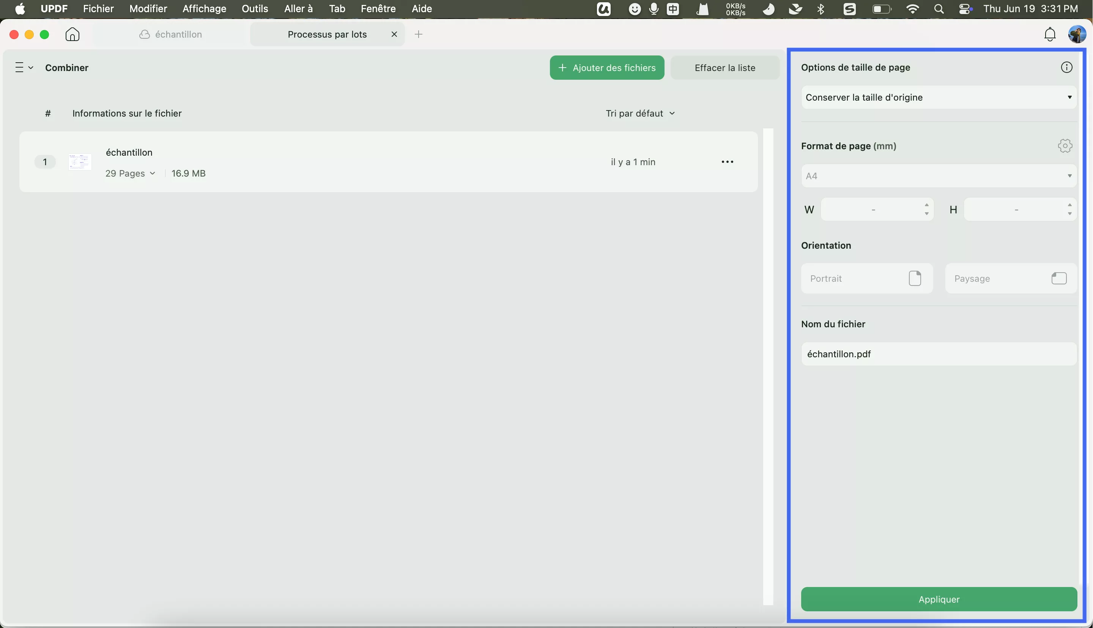The image size is (1093, 628).
Task: Open the notifications bell
Action: 1050,34
